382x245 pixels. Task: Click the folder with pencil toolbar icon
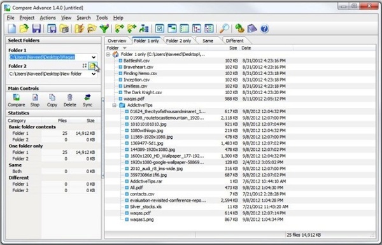coord(80,29)
